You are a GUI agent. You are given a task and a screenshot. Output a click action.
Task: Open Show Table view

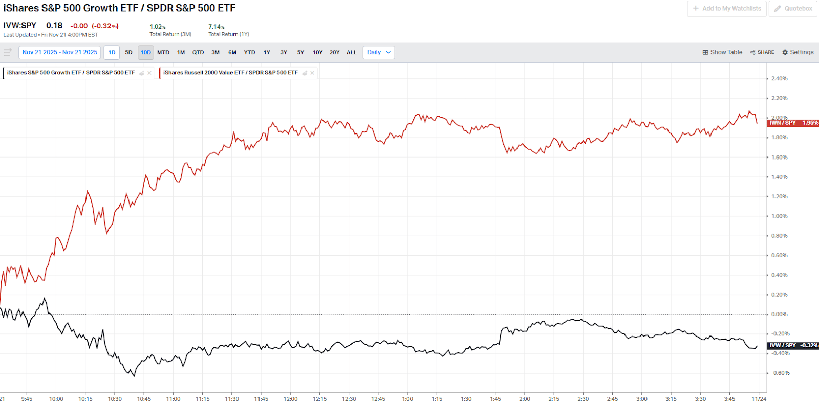coord(722,52)
